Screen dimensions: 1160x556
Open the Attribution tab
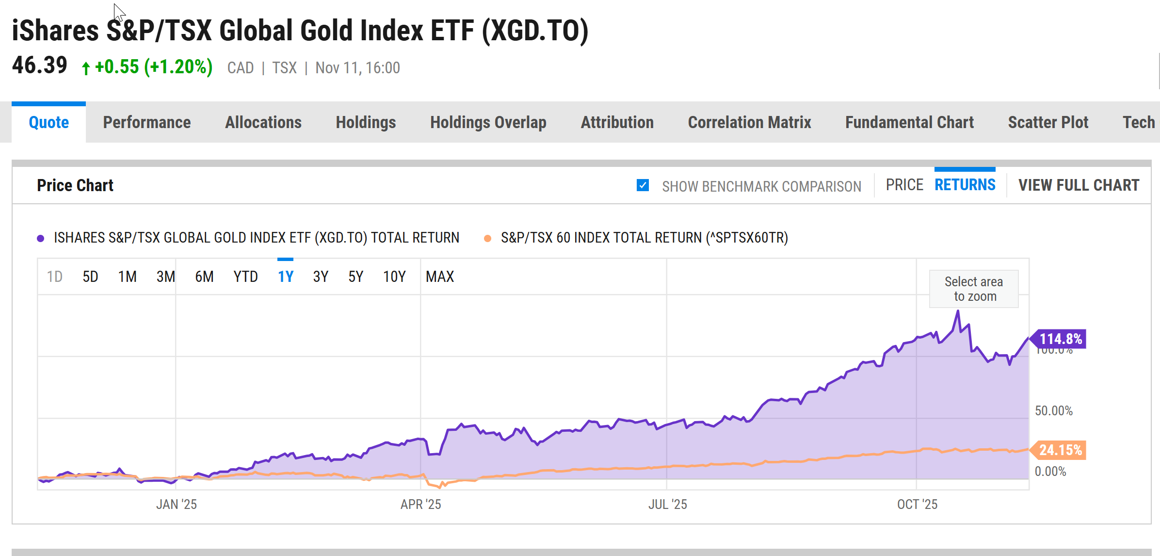617,122
